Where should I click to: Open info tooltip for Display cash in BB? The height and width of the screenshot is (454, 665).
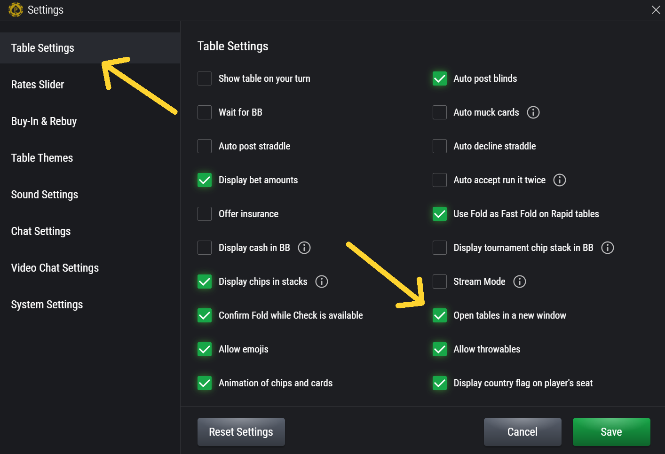click(304, 248)
